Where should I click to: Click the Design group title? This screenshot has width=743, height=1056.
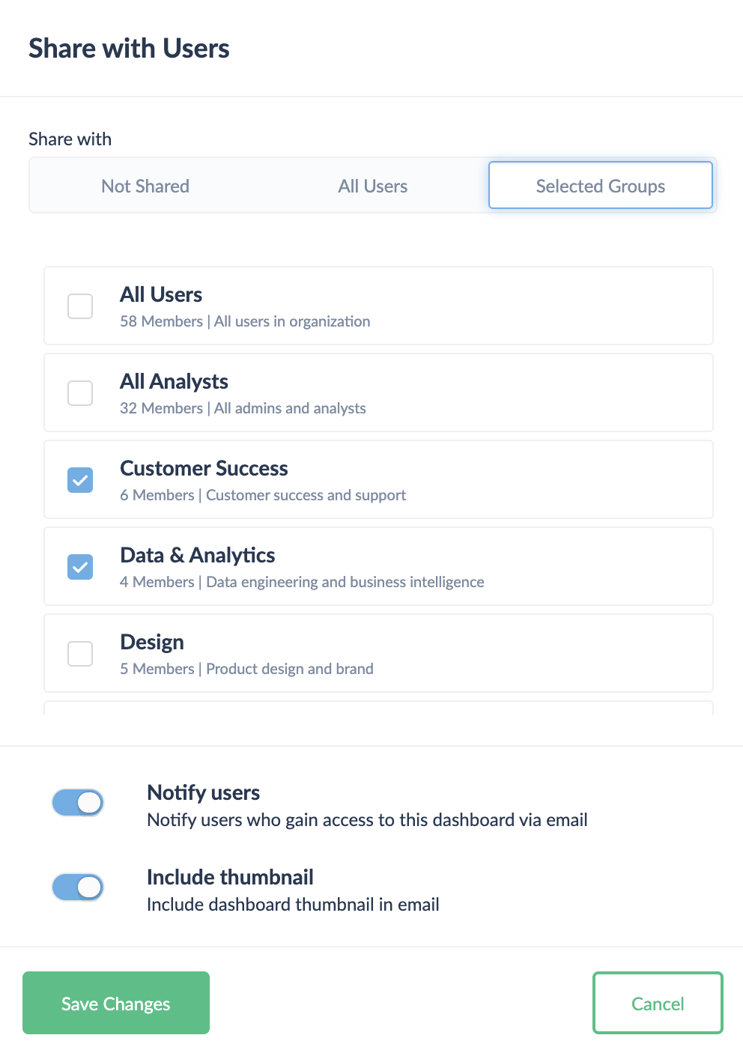[x=152, y=642]
